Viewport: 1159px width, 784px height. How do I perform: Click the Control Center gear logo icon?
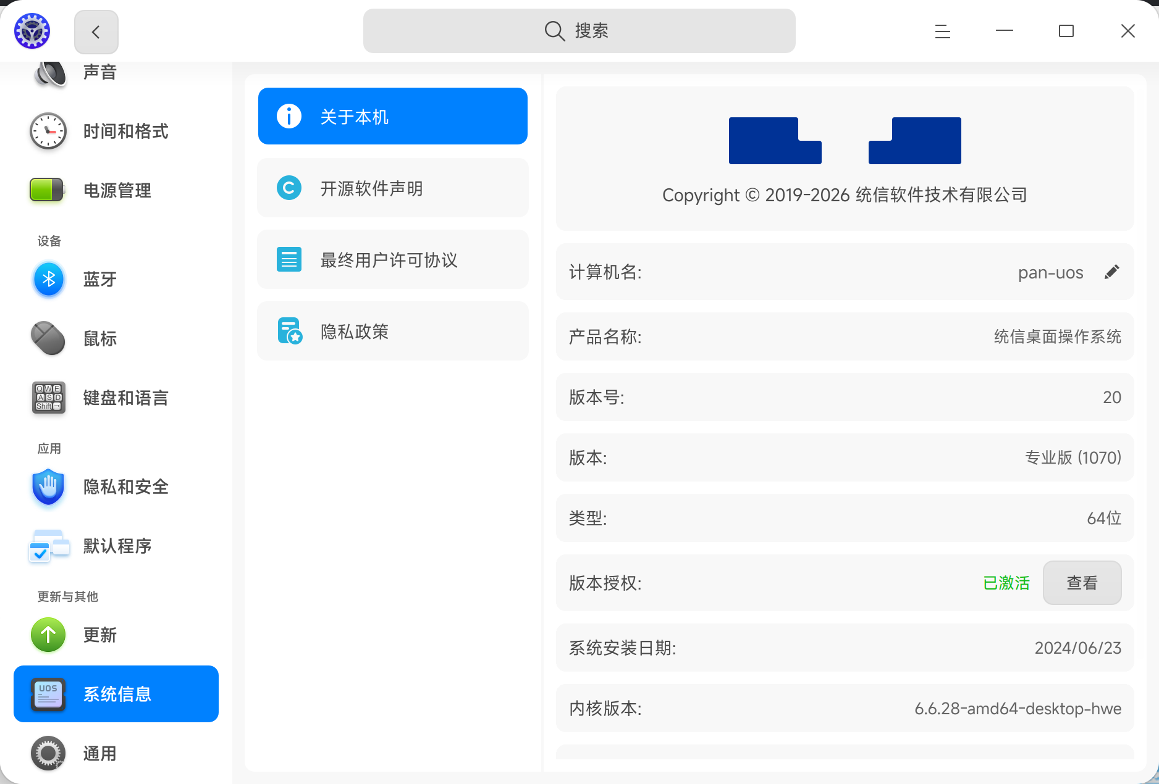32,31
